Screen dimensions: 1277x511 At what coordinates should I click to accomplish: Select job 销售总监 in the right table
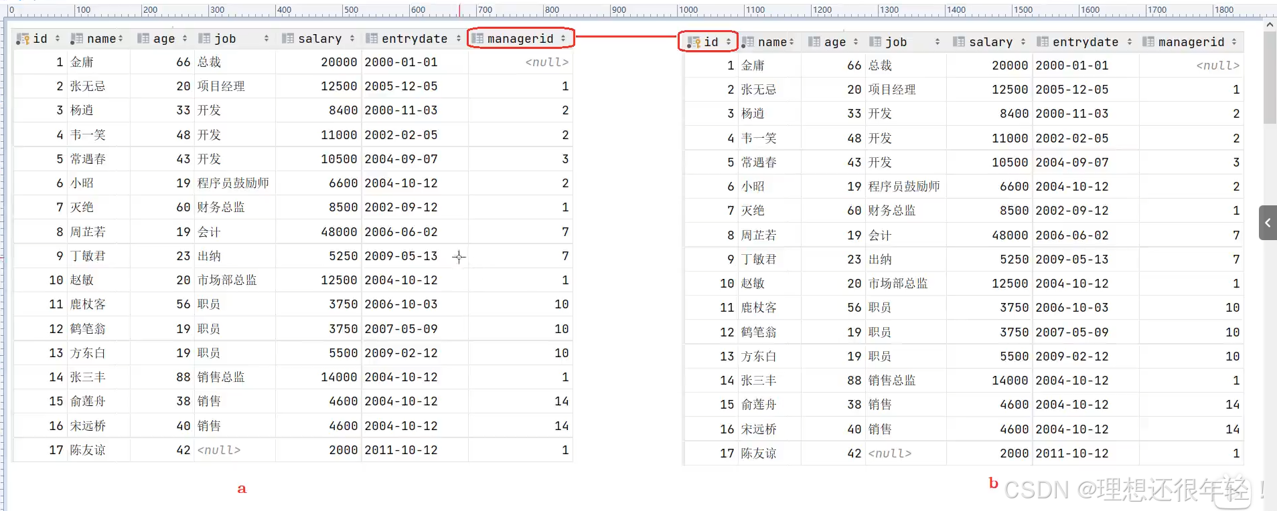click(892, 381)
